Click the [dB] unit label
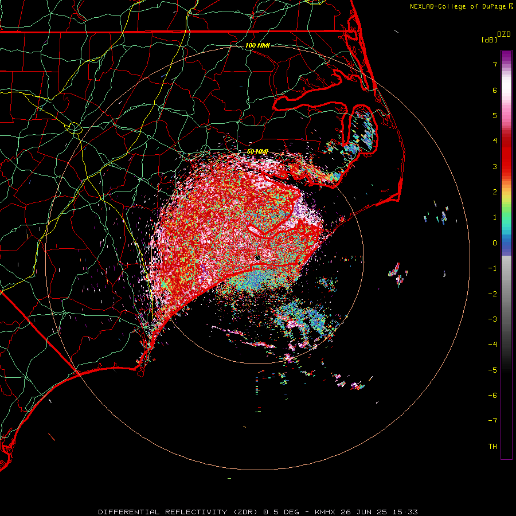The height and width of the screenshot is (516, 516). click(489, 40)
